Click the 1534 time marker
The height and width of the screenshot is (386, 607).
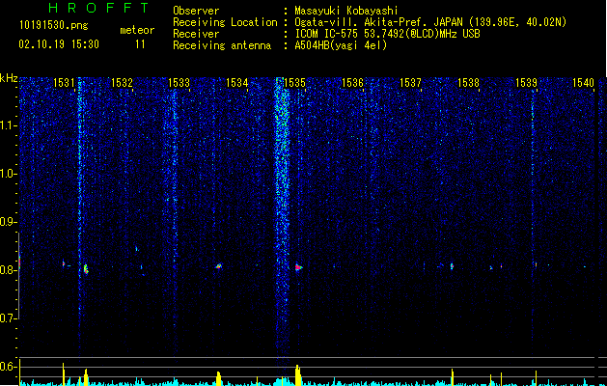coord(237,82)
